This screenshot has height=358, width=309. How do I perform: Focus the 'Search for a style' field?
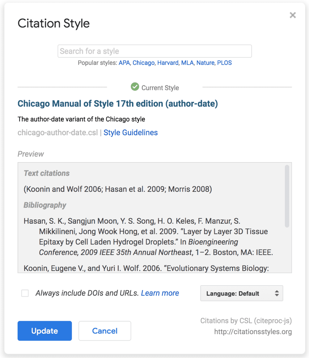pos(154,51)
